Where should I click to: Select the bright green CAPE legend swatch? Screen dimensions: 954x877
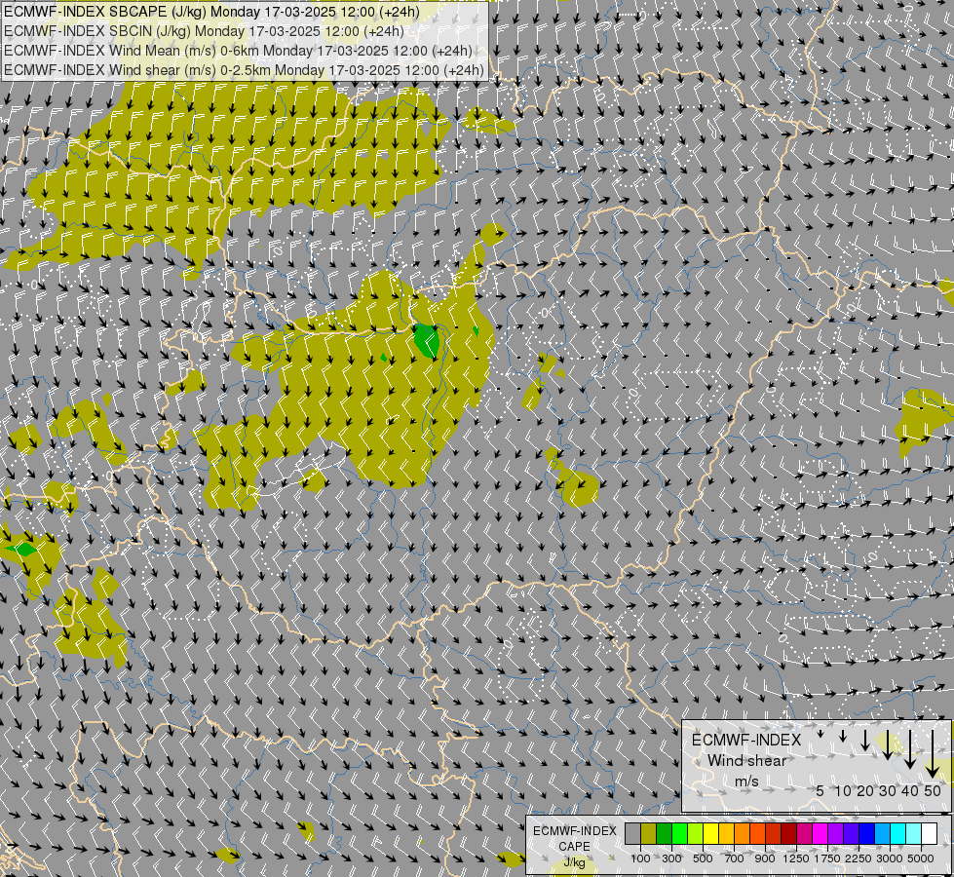[679, 834]
